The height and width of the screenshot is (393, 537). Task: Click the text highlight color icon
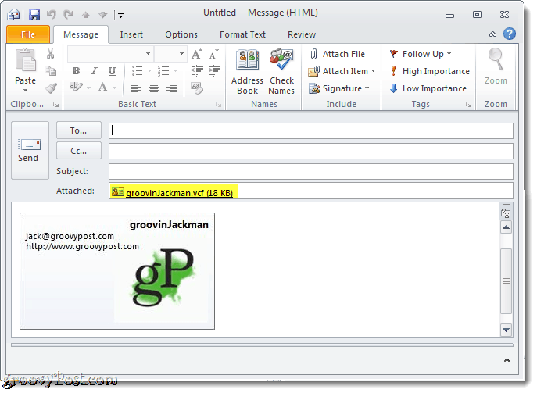click(x=76, y=87)
